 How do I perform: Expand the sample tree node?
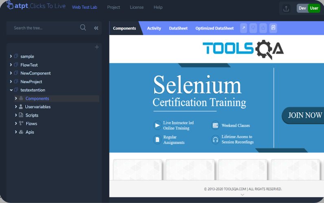(11, 56)
